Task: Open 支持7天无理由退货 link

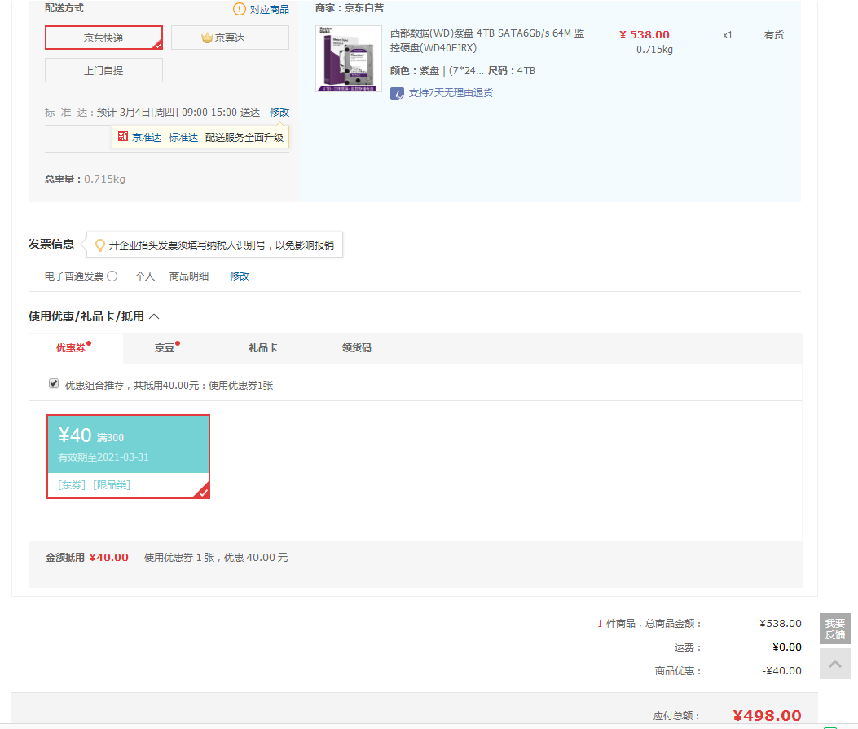Action: [x=451, y=93]
